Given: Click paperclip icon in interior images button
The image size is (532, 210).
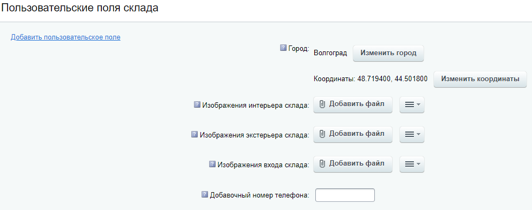Looking at the screenshot, I should (x=323, y=104).
